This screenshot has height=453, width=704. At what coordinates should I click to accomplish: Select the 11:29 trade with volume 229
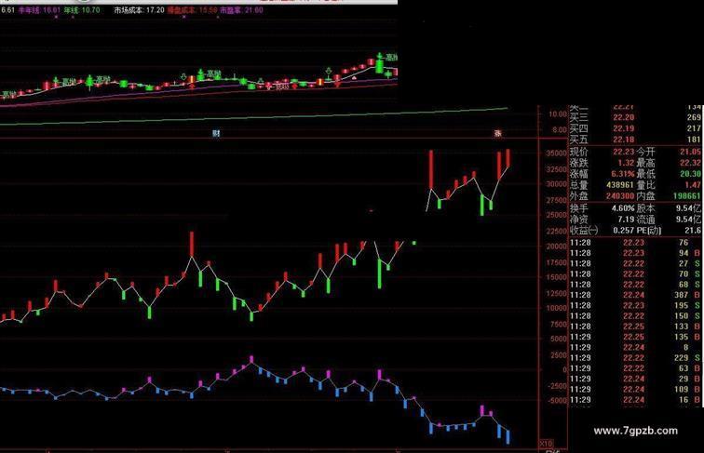click(635, 358)
